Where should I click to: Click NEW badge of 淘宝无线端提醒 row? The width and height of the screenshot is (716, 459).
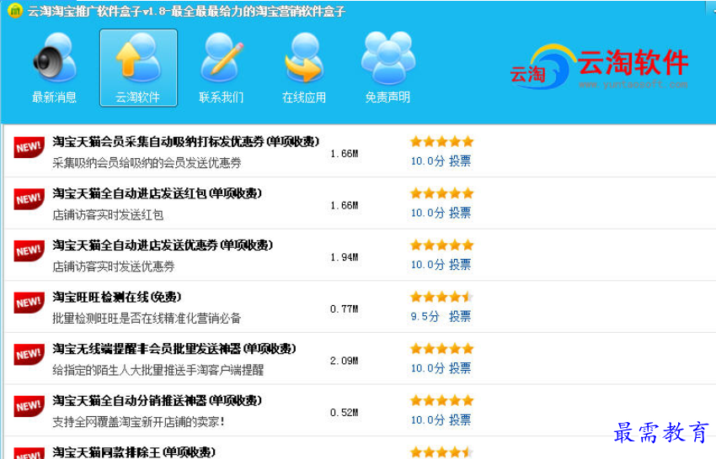point(29,354)
